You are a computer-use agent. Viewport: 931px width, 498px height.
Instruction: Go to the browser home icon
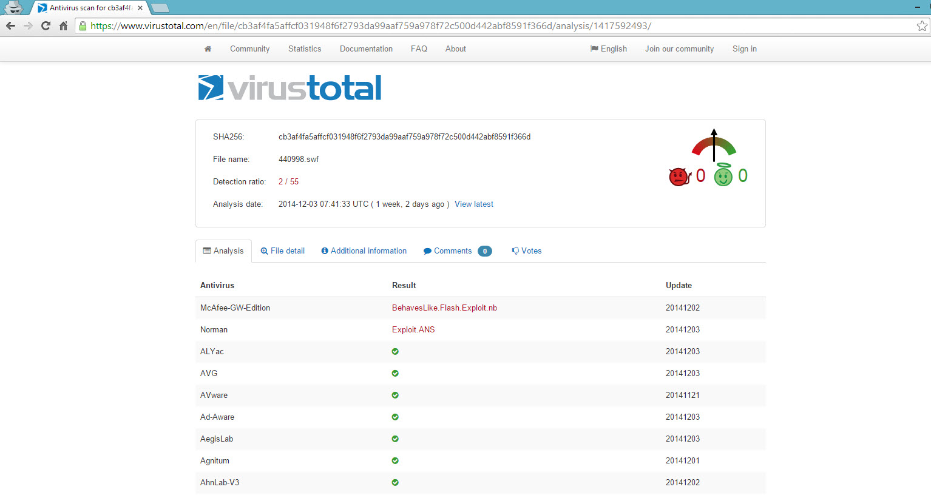point(63,25)
